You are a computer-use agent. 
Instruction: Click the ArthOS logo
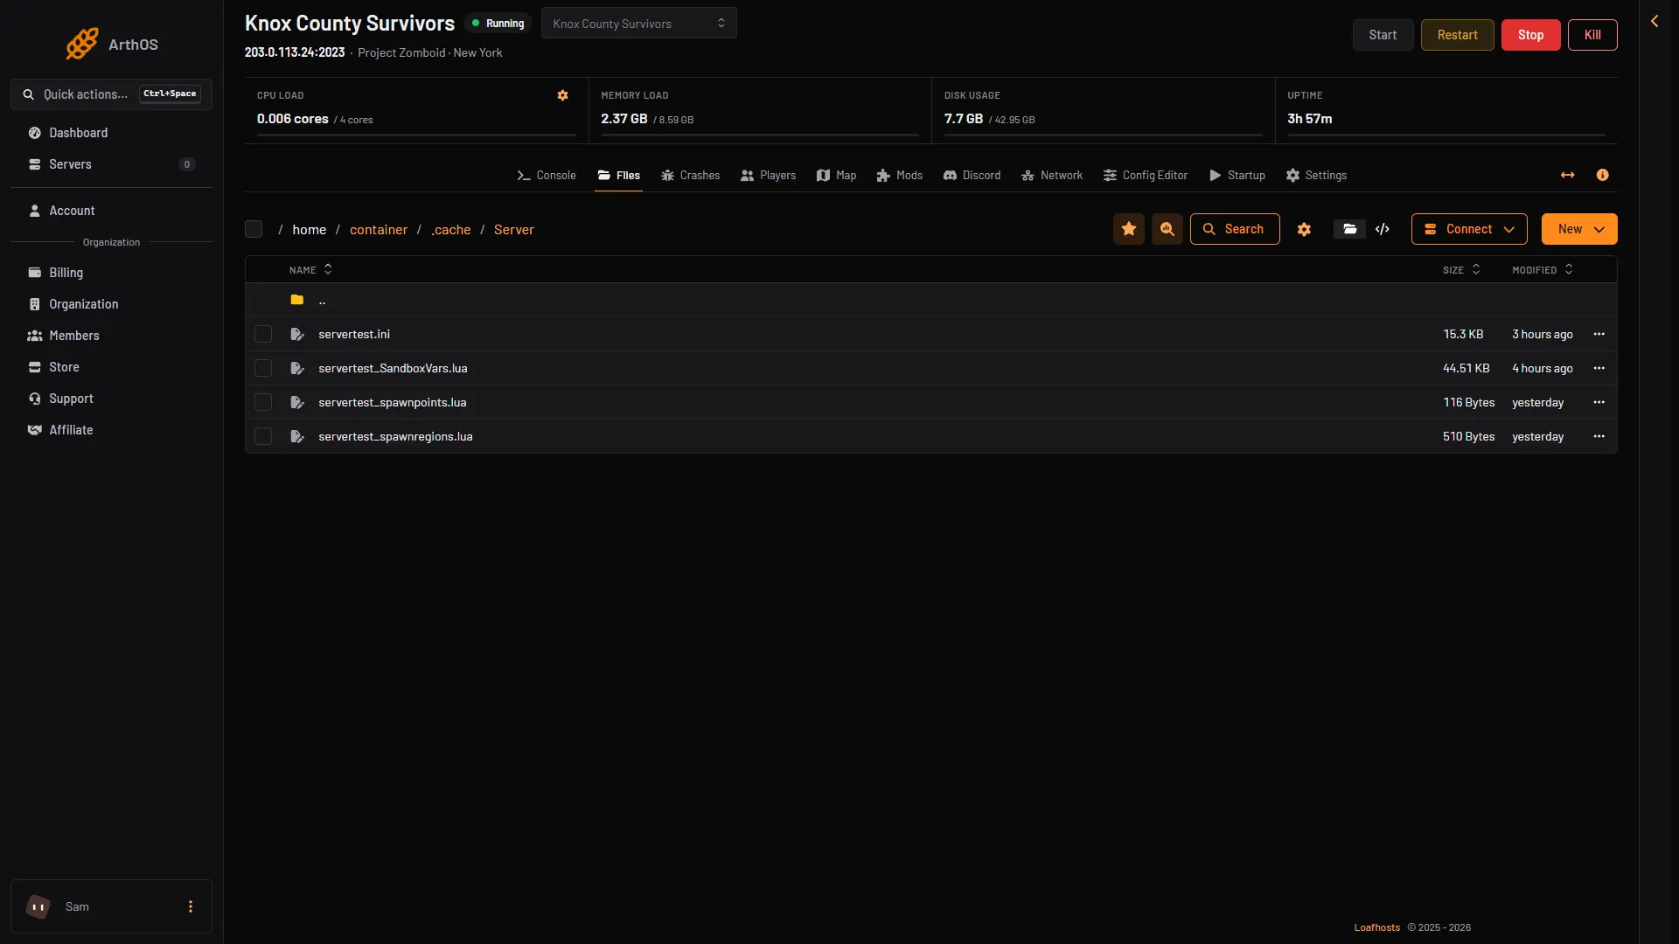point(112,44)
